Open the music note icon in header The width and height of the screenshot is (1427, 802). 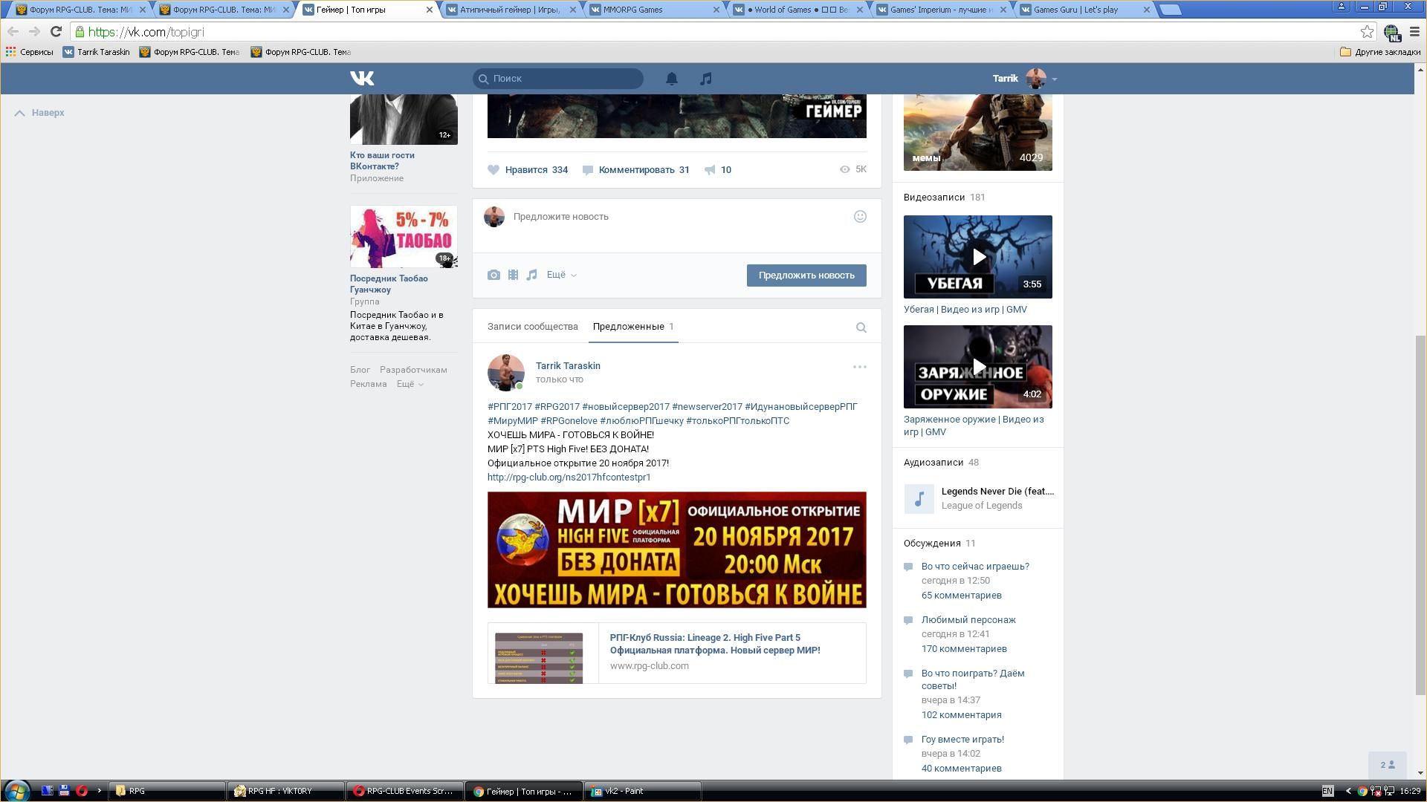tap(705, 79)
